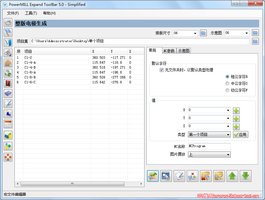Select the 中公字符S radio button
This screenshot has height=200, width=265.
click(227, 83)
